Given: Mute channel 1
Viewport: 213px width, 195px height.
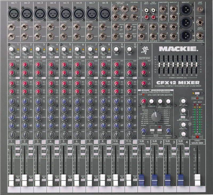Looking at the screenshot, I should click(x=18, y=142).
